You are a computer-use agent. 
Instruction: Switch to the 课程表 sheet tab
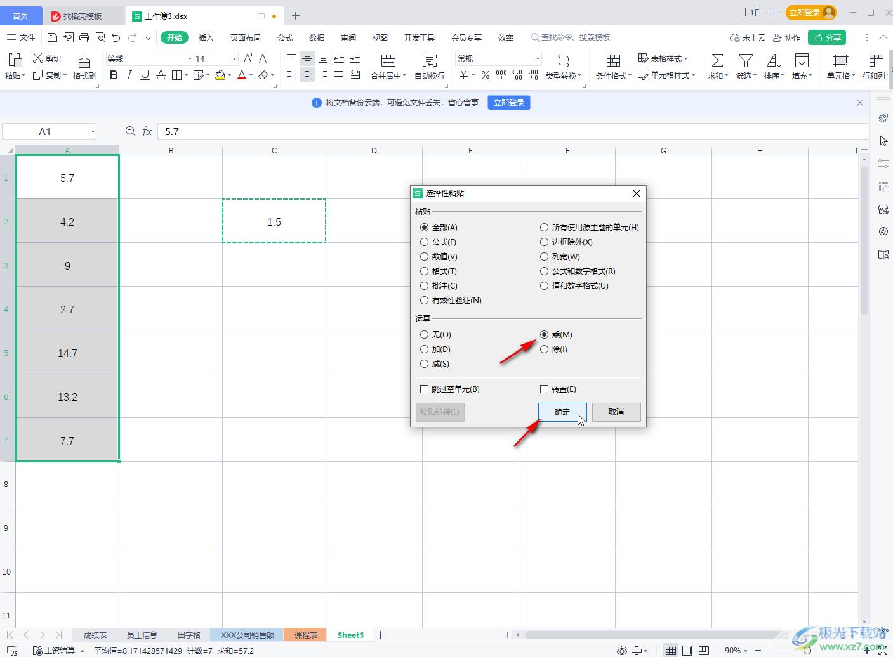click(305, 635)
